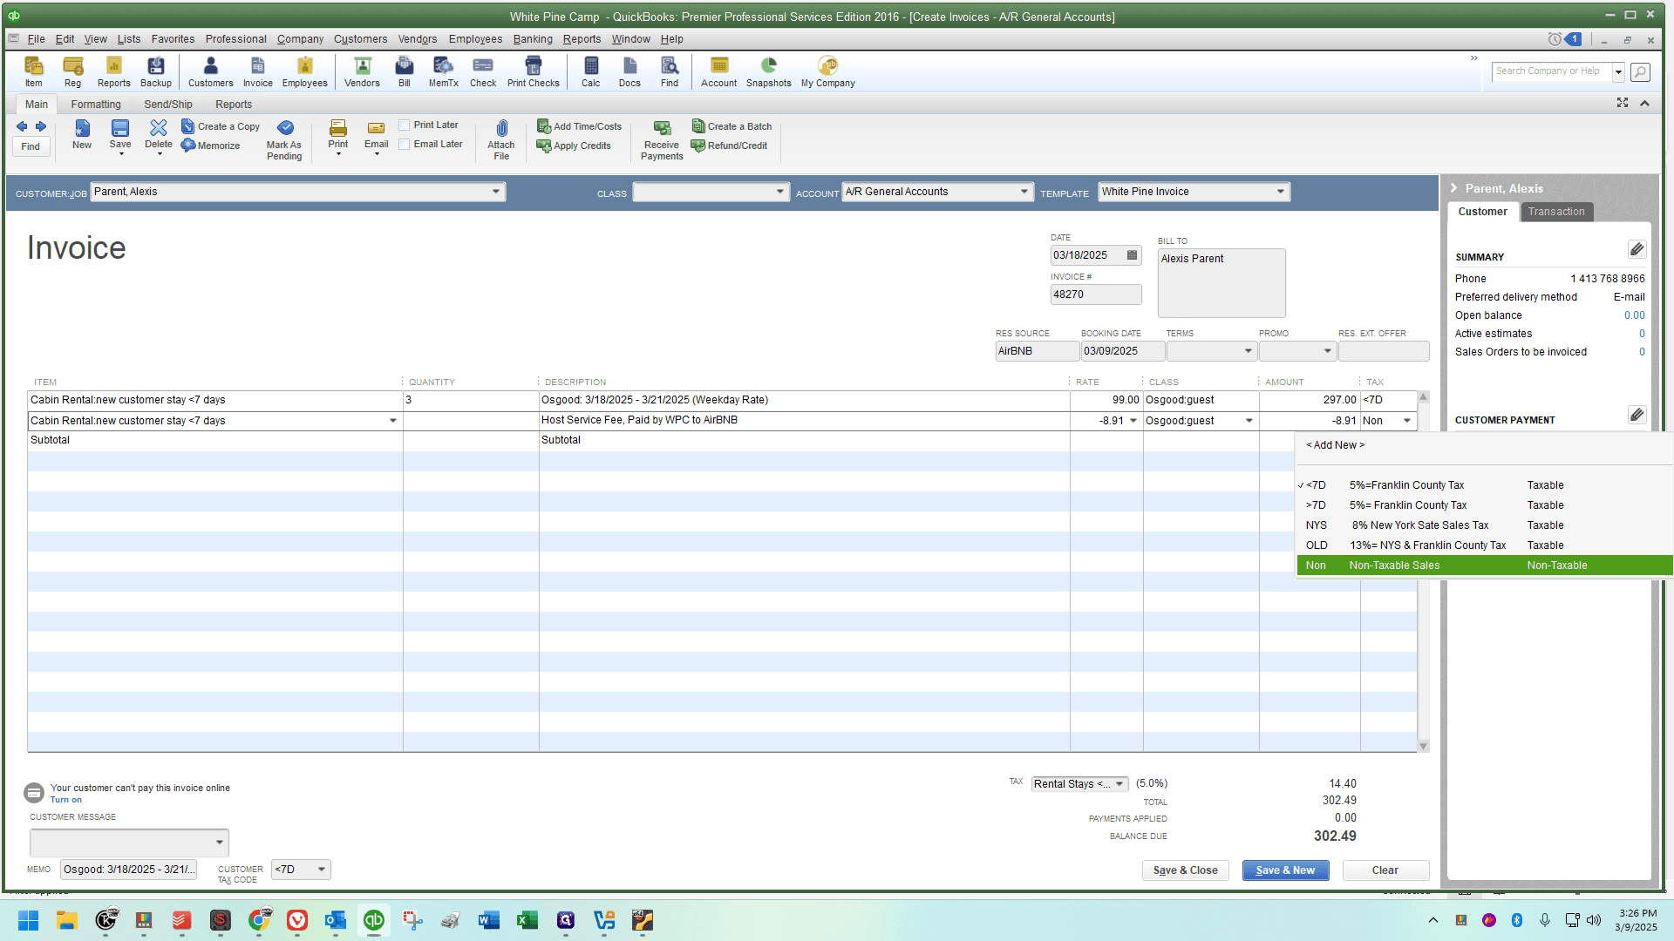The width and height of the screenshot is (1674, 941).
Task: Click the Reports toolbar icon
Action: pos(113,71)
